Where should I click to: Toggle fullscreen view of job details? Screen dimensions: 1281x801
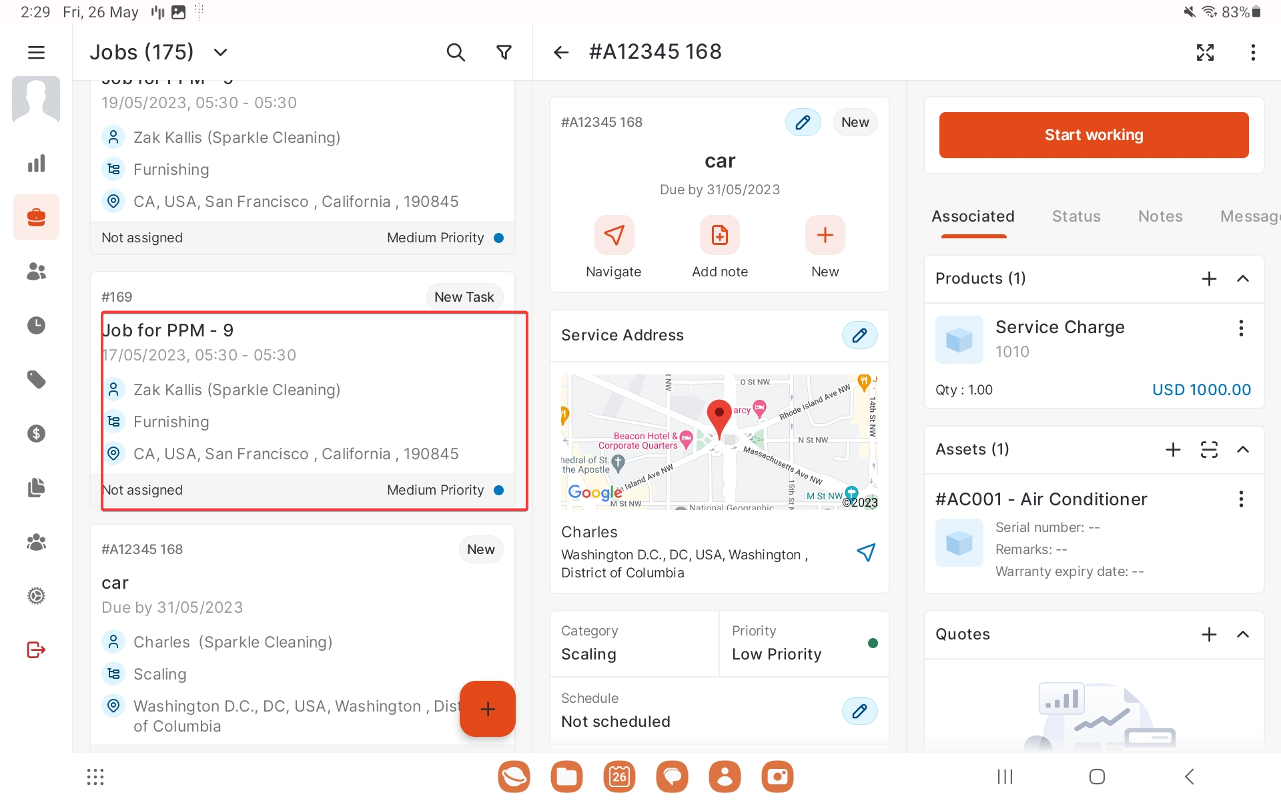[x=1205, y=52]
